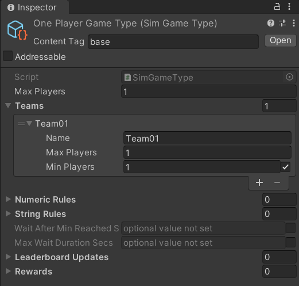Click the Inspector lock icon
299x286 pixels.
pos(277,7)
